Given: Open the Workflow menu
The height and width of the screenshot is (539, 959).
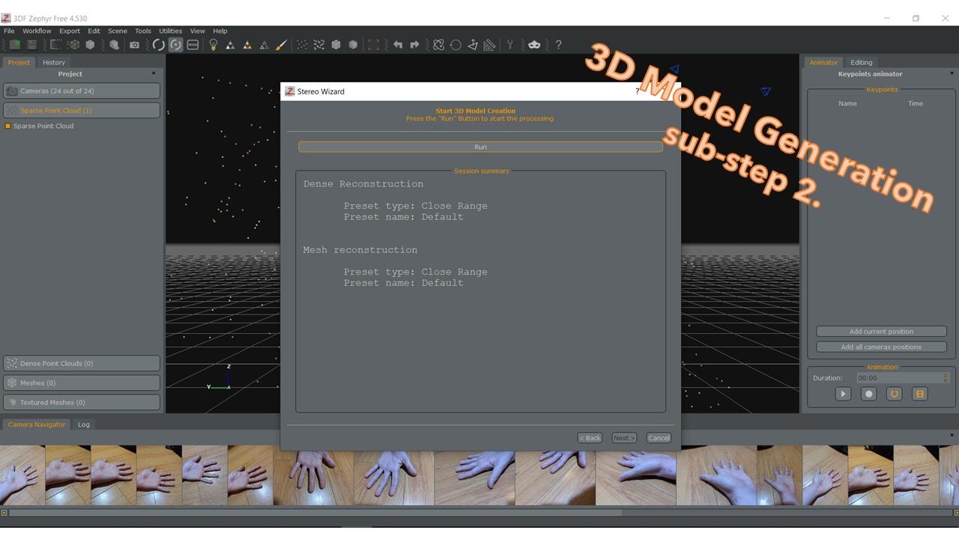Looking at the screenshot, I should (37, 31).
